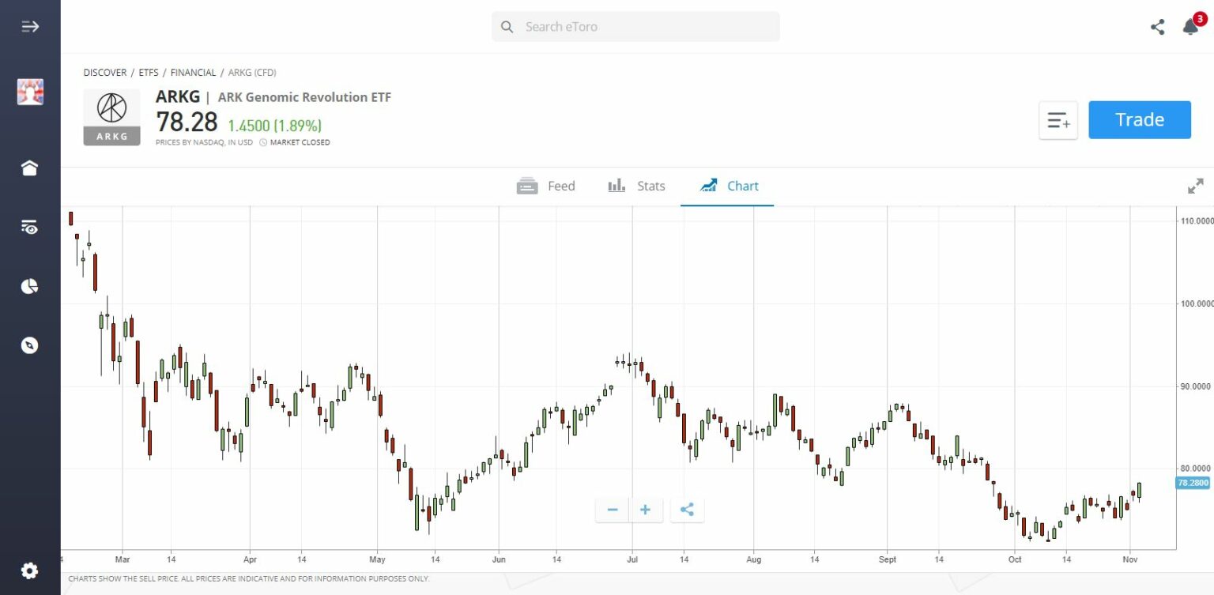Zoom in on the chart

(645, 510)
